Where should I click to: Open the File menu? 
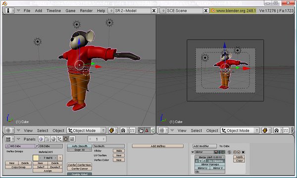click(x=27, y=11)
